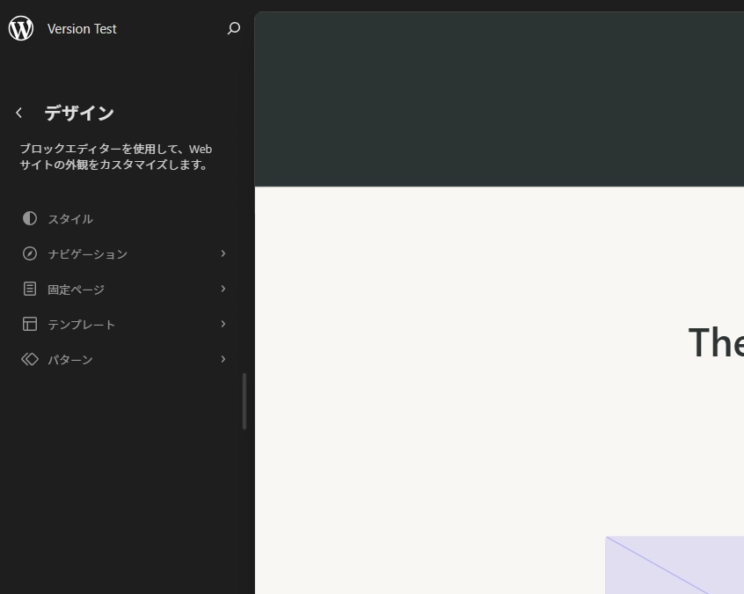The width and height of the screenshot is (744, 594).
Task: Click the layout icon for テンプレート
Action: click(30, 324)
